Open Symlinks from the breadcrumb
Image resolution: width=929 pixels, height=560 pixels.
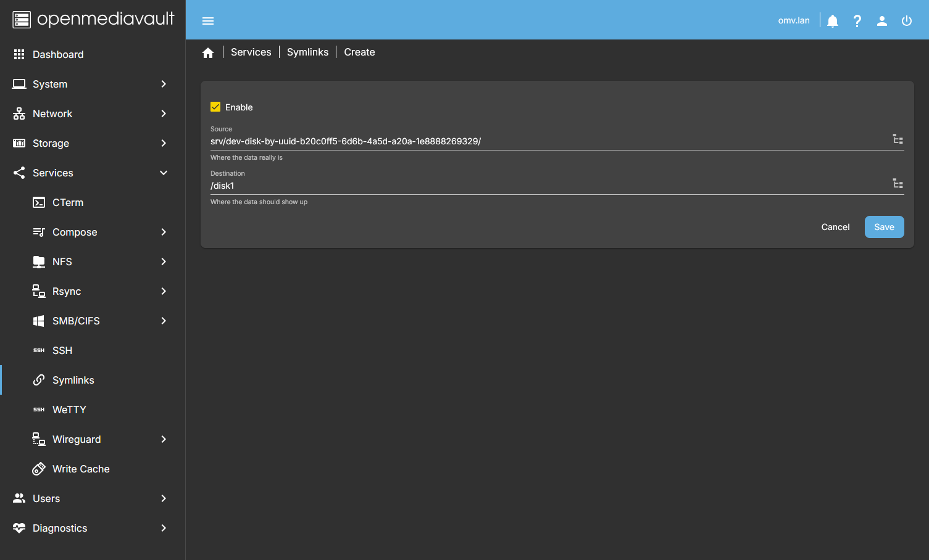307,52
